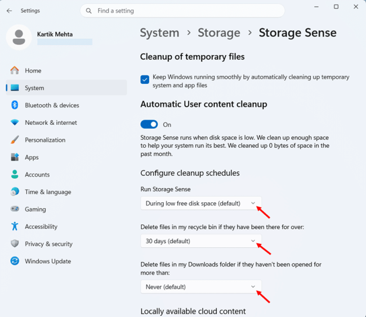The width and height of the screenshot is (366, 317).
Task: Open Network & internet settings
Action: point(66,123)
